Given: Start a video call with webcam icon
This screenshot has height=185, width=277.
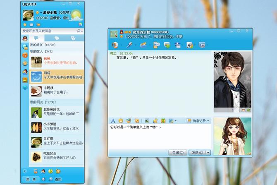Looking at the screenshot, I should (x=115, y=45).
